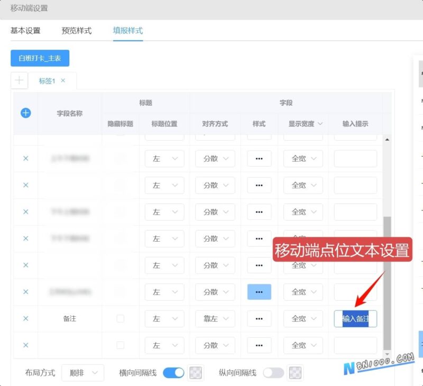The width and height of the screenshot is (423, 386).
Task: Open the 左 dropdown in the row below 备注
Action: click(164, 345)
